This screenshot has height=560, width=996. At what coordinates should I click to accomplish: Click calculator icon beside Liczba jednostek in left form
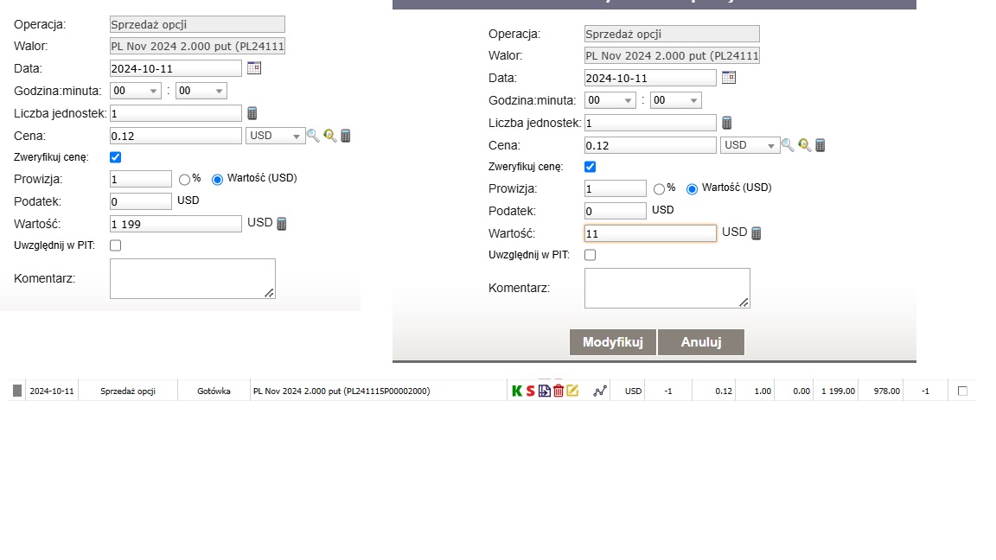(x=252, y=113)
